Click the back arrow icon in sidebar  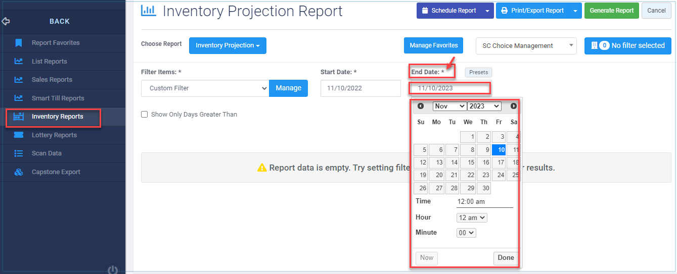click(x=6, y=22)
